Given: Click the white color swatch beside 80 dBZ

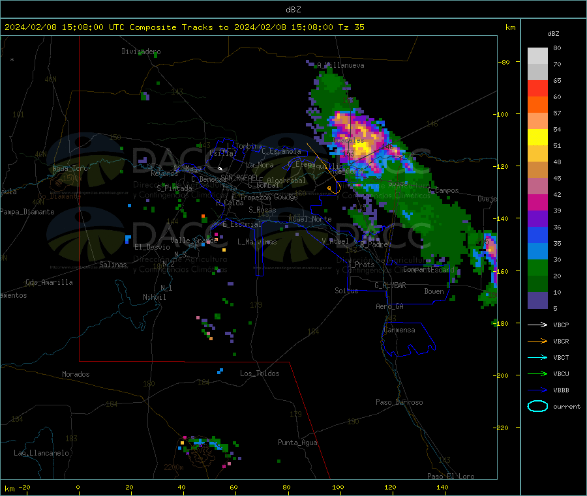Looking at the screenshot, I should pyautogui.click(x=537, y=56).
